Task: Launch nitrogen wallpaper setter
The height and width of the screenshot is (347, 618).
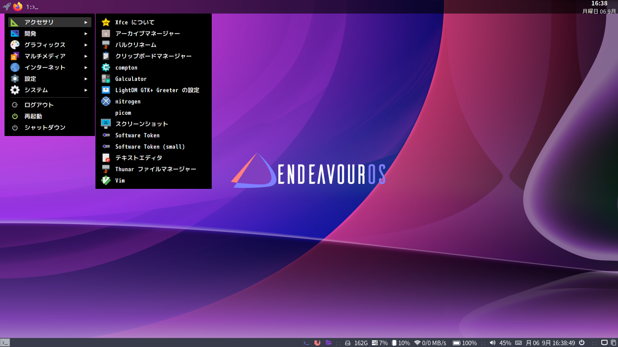Action: [153, 101]
